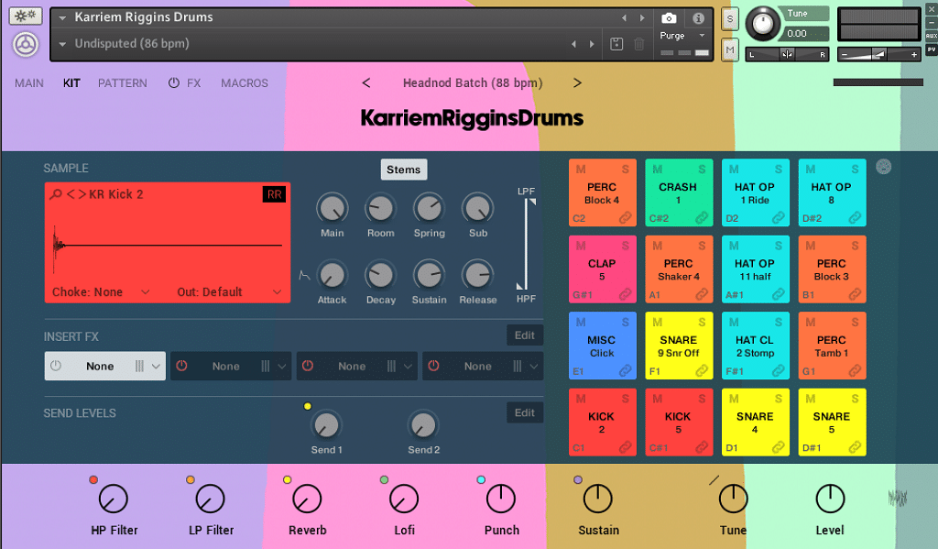Expand the third insert FX None dropdown
The image size is (938, 549).
(408, 367)
